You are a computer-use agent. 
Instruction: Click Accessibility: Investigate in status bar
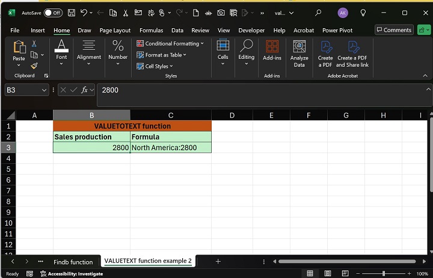point(71,274)
